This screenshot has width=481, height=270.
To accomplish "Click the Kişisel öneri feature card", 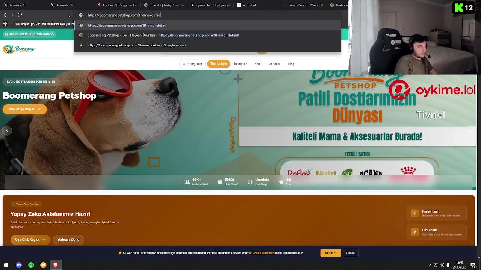I will tap(437, 213).
